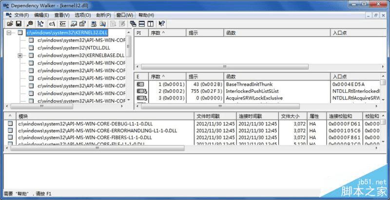Click export icon for AcquireSRWLockExclusive row
This screenshot has height=200, width=390.
tap(142, 98)
